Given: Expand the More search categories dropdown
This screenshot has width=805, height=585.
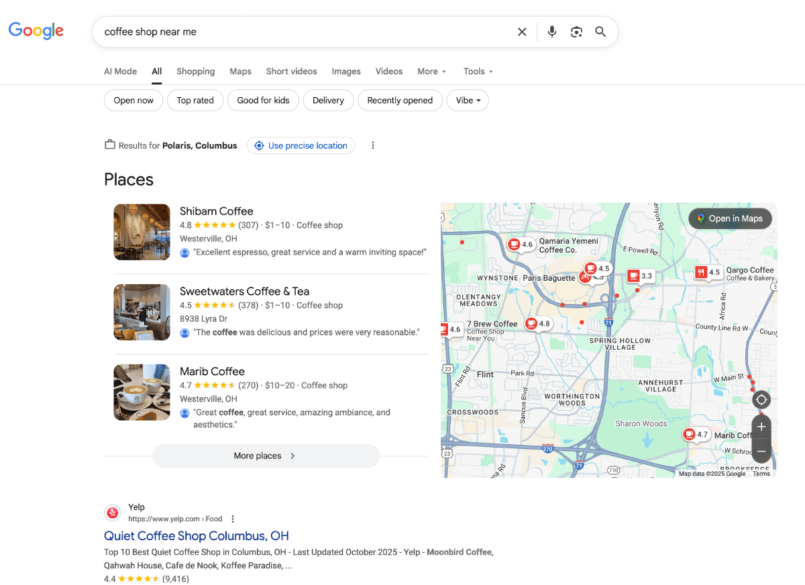Looking at the screenshot, I should tap(431, 71).
